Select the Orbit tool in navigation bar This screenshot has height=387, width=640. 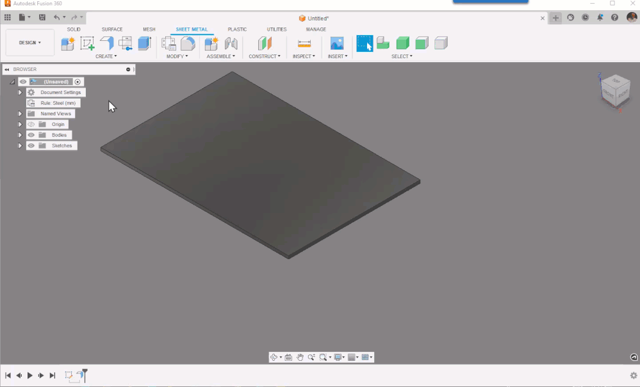pos(274,358)
